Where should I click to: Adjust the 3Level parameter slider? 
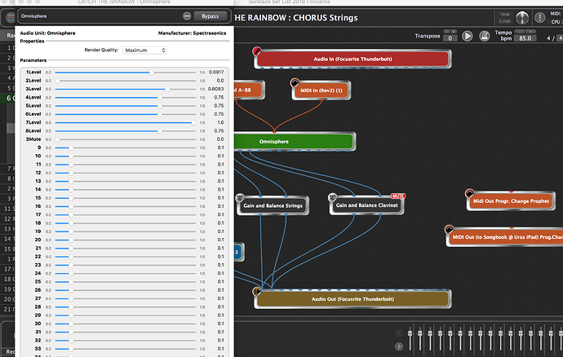click(126, 89)
